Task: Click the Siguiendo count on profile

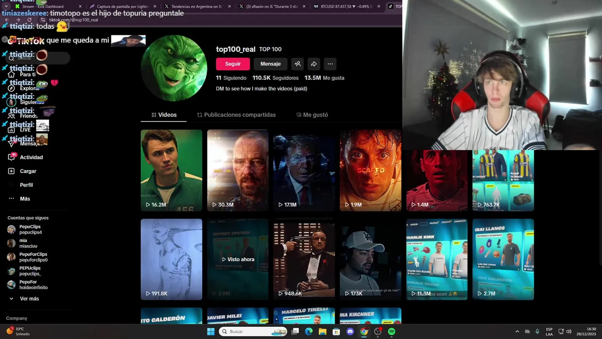Action: click(231, 78)
